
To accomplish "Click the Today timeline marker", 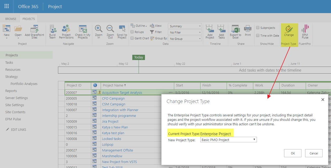I will click(x=139, y=57).
